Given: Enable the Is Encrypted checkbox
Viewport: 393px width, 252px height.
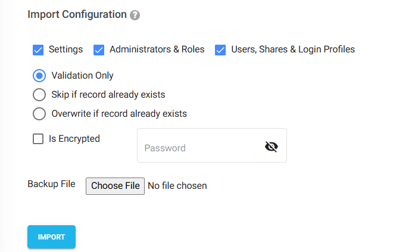Looking at the screenshot, I should tap(38, 139).
